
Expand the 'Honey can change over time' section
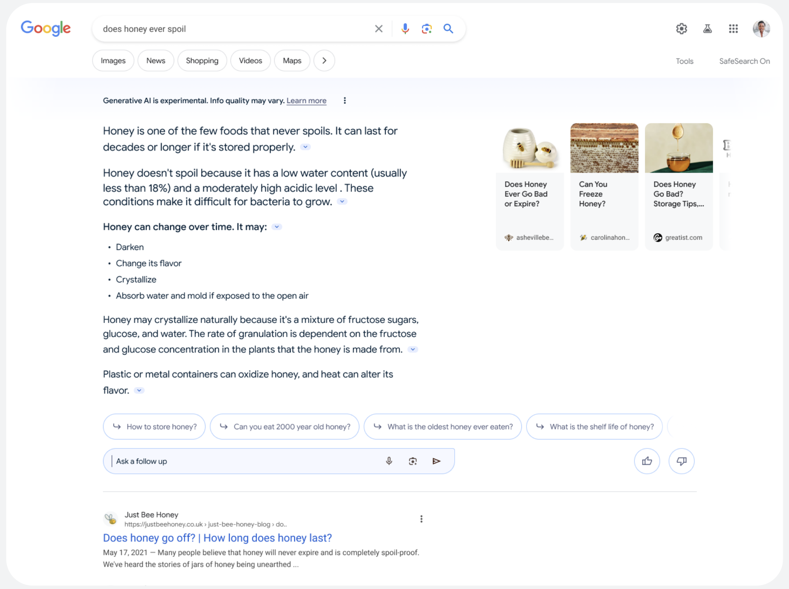[x=277, y=227]
